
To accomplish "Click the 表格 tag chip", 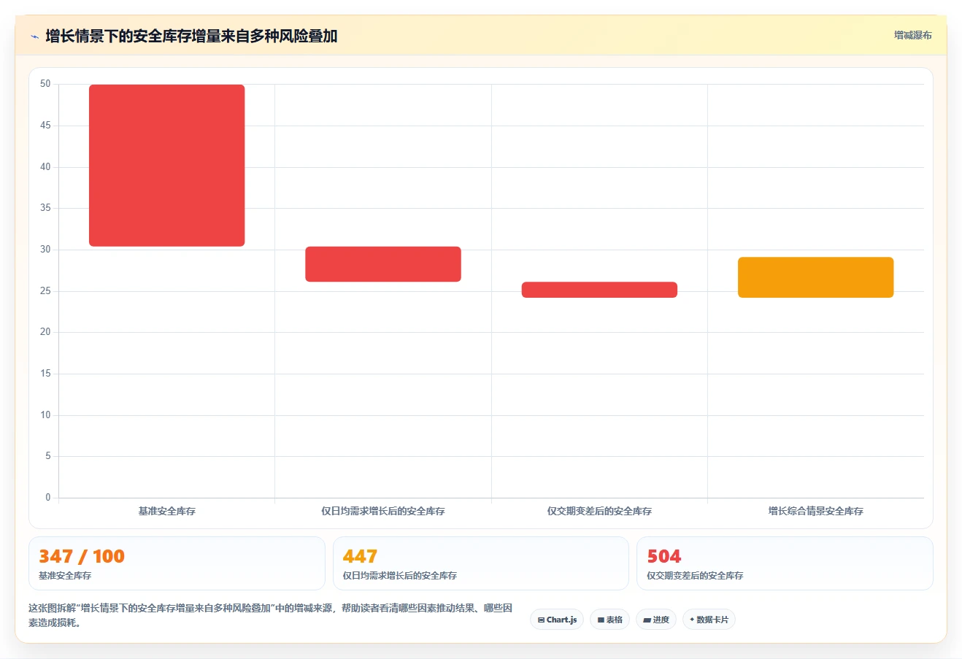I will pos(610,620).
